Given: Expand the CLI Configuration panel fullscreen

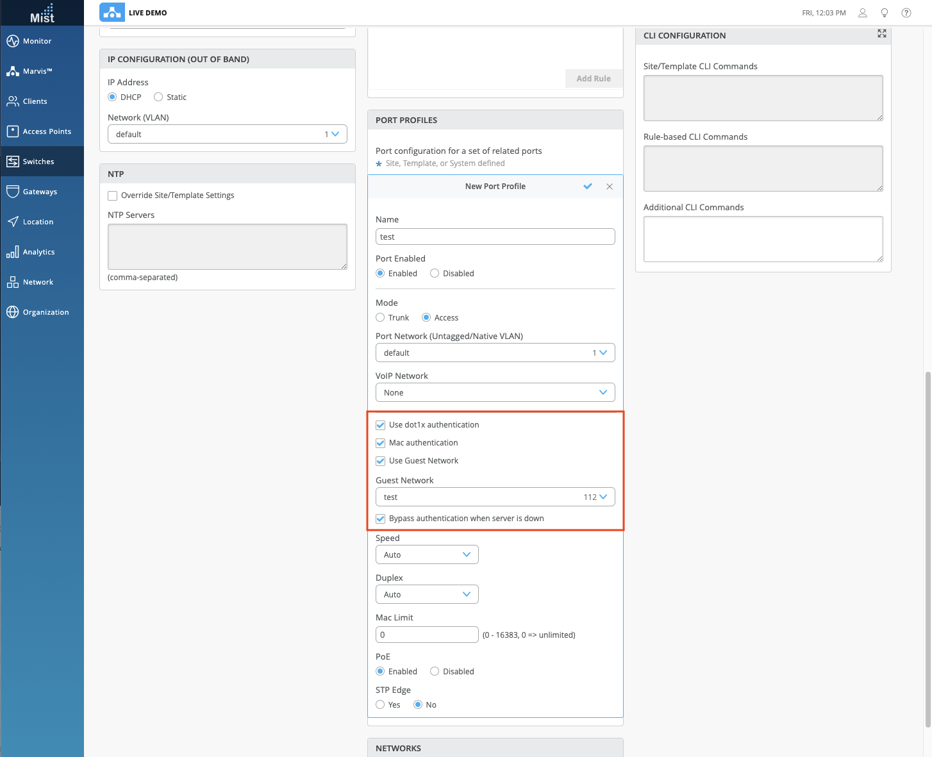Looking at the screenshot, I should (882, 33).
